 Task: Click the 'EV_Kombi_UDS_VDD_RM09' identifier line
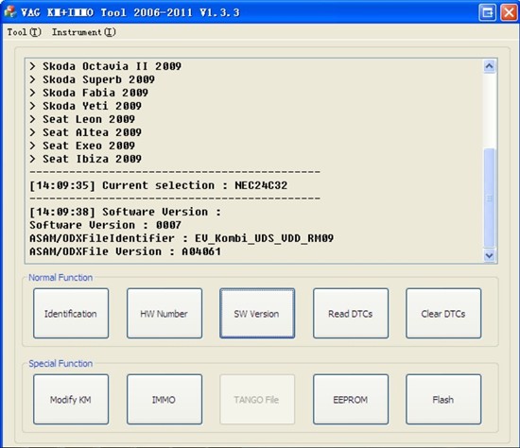click(x=182, y=238)
